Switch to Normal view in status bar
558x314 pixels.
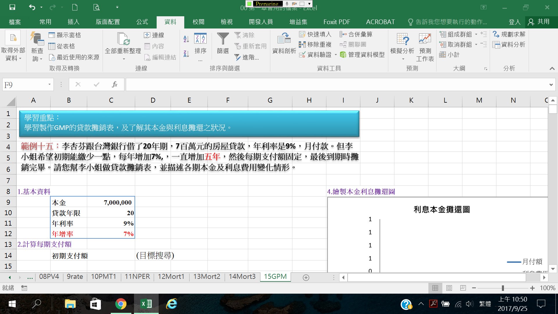[x=435, y=288]
